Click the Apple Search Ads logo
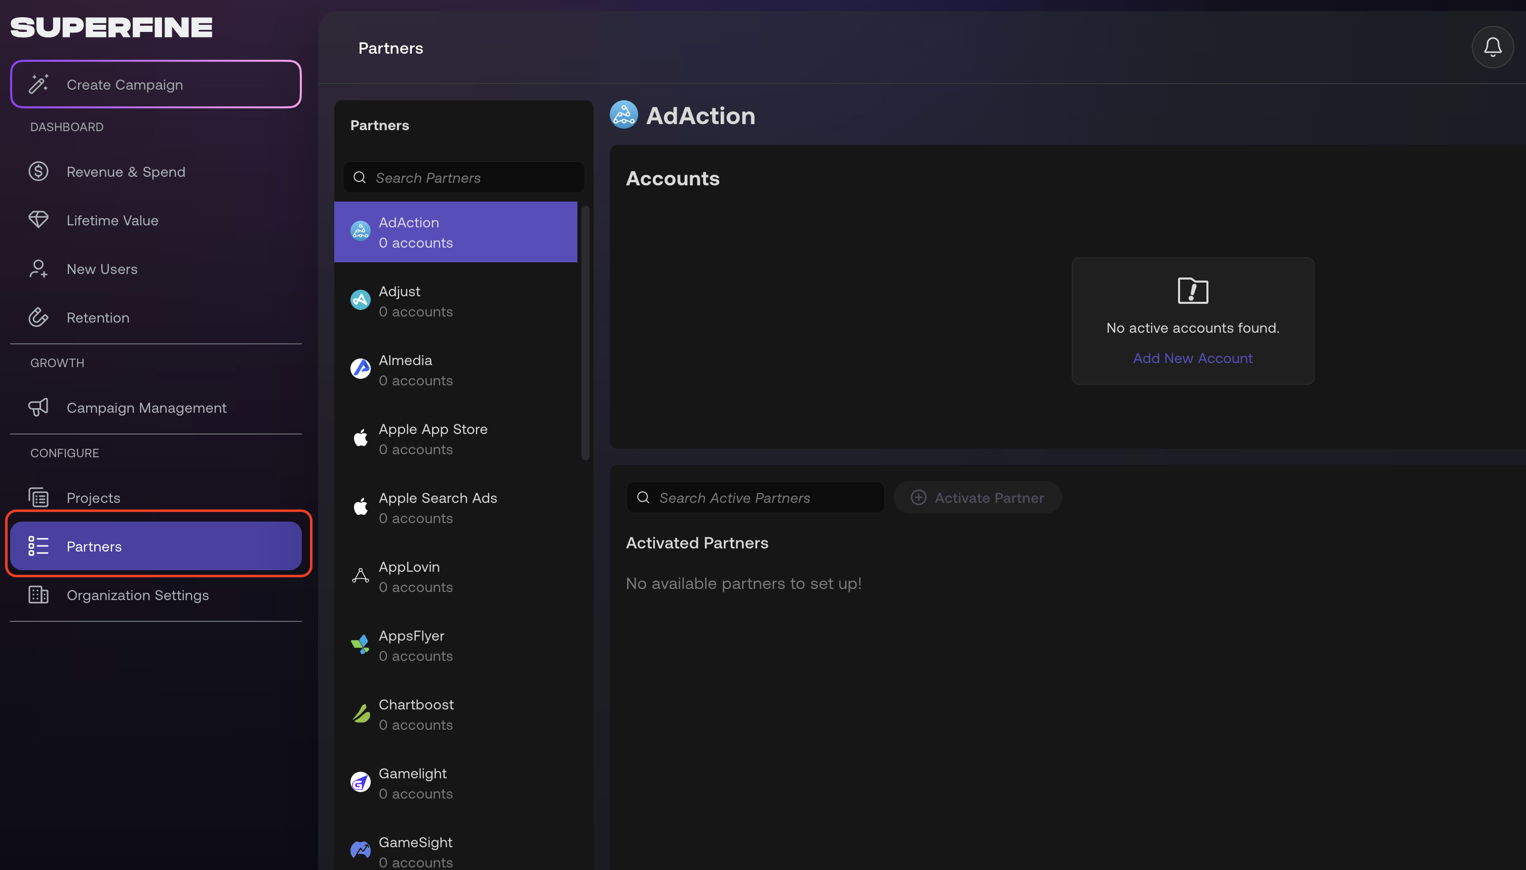Screen dimensions: 1526x870 pyautogui.click(x=360, y=507)
